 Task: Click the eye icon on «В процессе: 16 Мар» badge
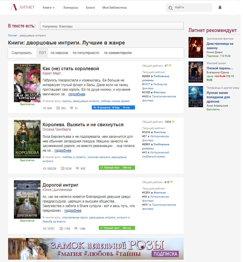coord(95,107)
